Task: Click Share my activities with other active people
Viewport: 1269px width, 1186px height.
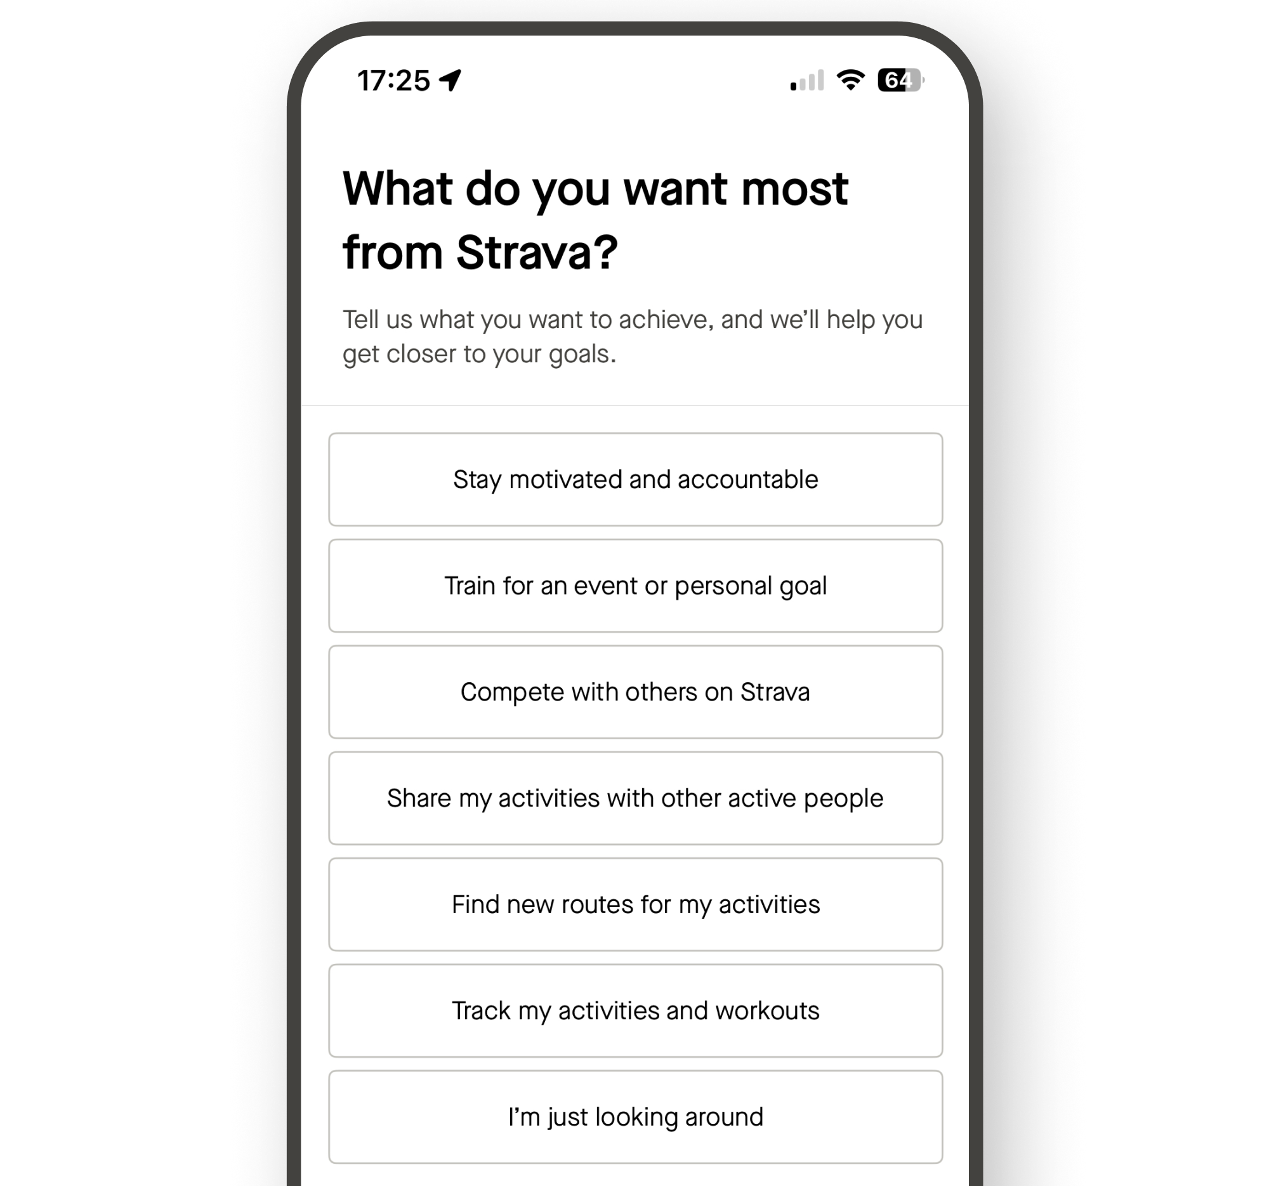Action: tap(636, 797)
